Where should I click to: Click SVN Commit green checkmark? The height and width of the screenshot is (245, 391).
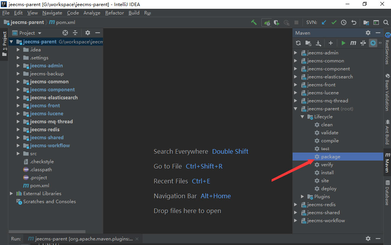[x=334, y=22]
